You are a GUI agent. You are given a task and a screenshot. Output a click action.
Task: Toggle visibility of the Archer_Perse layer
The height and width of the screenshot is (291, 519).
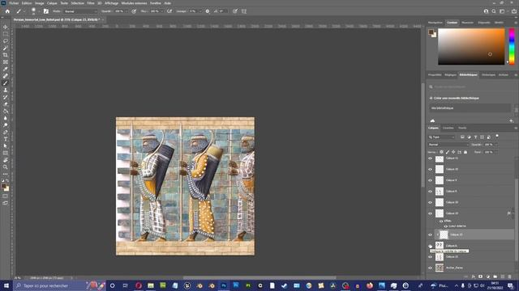click(431, 268)
